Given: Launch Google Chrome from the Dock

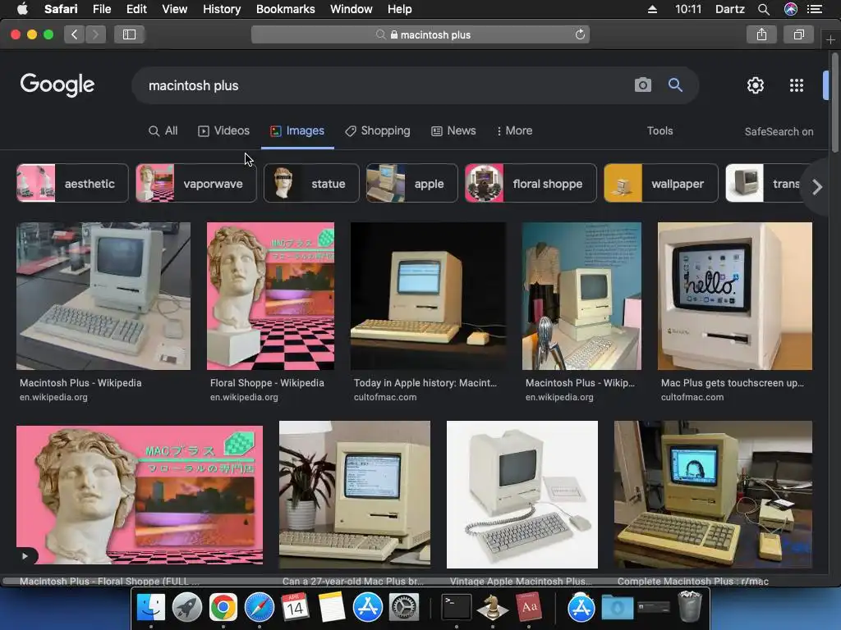Looking at the screenshot, I should 223,607.
